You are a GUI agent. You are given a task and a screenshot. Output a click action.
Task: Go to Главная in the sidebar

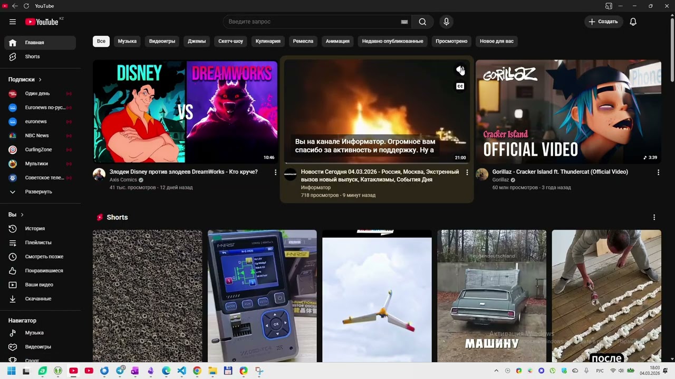click(40, 43)
